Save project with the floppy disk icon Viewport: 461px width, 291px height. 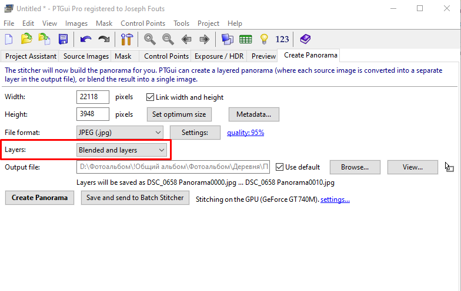(63, 39)
